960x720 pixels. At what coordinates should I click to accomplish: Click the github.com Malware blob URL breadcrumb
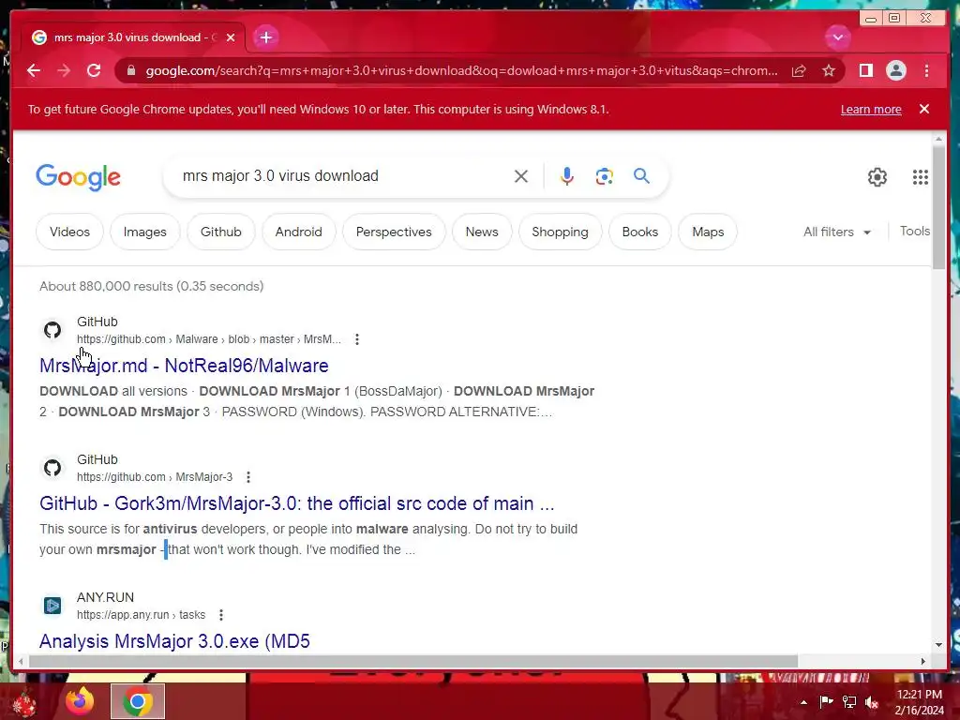(209, 339)
